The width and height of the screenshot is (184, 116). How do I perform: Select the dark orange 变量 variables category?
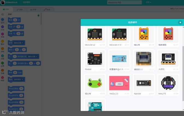(2, 72)
